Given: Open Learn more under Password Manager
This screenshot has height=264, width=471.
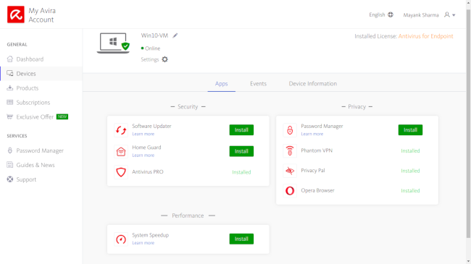Looking at the screenshot, I should click(x=312, y=134).
